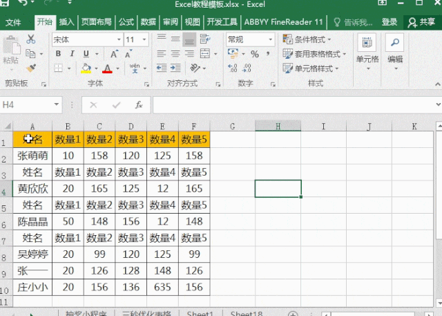Switch to the Developer (开发工具) tab

pyautogui.click(x=222, y=22)
